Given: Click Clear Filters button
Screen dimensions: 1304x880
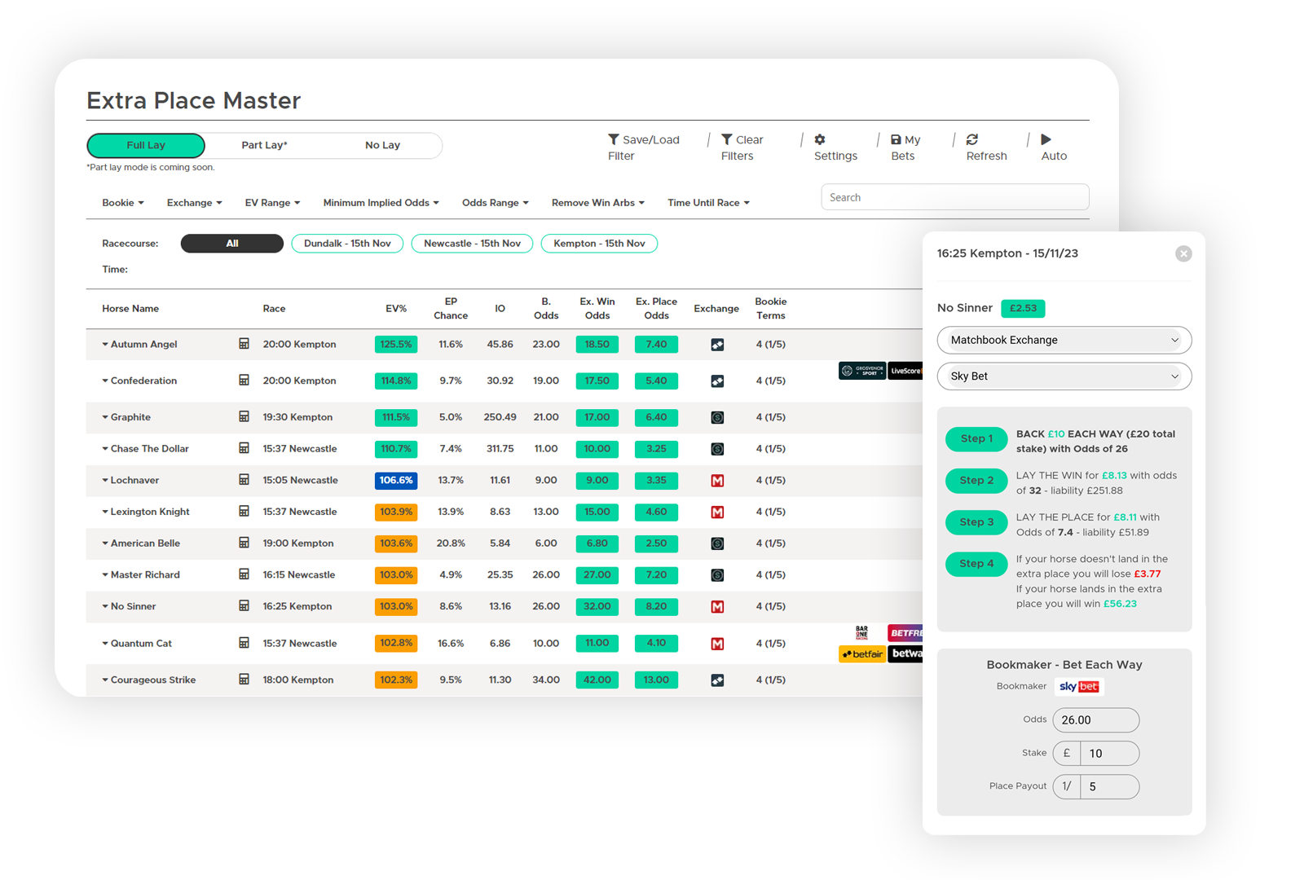Looking at the screenshot, I should coord(742,147).
